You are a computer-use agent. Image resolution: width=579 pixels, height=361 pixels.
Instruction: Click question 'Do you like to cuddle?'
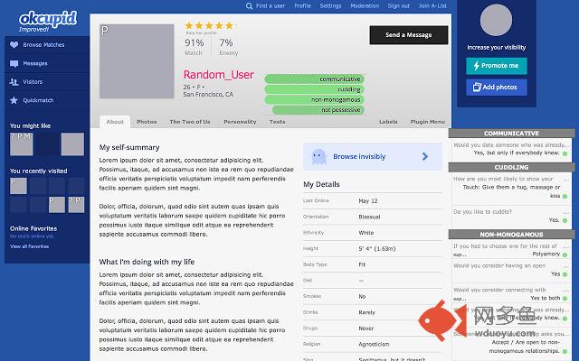coord(482,212)
